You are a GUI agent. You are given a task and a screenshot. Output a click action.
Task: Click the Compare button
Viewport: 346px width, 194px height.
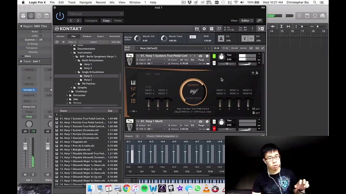pos(91,21)
